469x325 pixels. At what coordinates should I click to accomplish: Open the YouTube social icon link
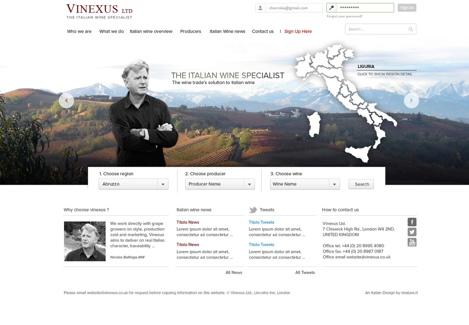(412, 242)
